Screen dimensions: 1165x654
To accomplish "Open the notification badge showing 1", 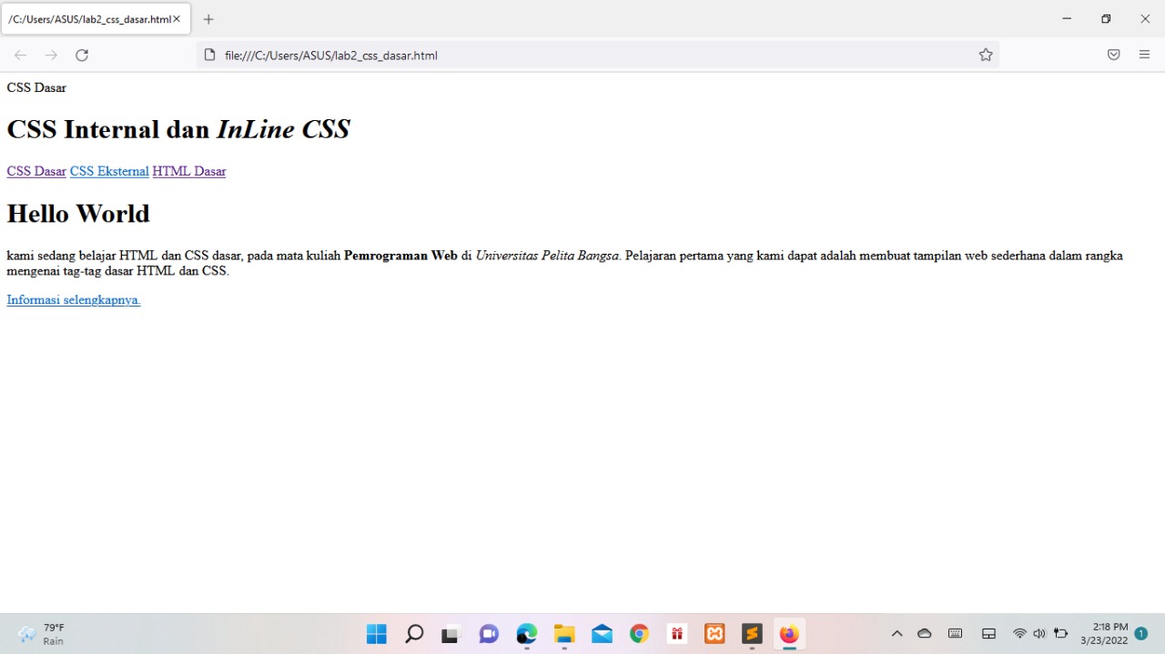I will [1141, 633].
